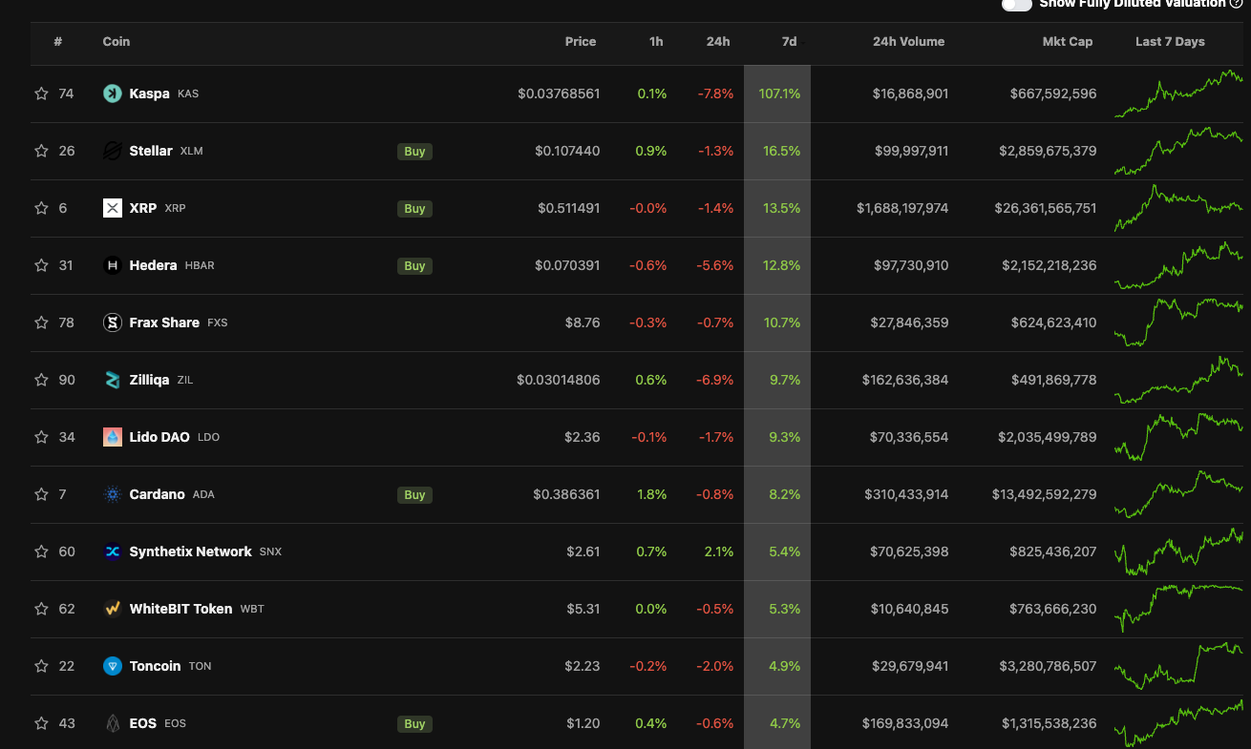Click the Synthetix Network logo icon
This screenshot has height=749, width=1251.
click(113, 551)
